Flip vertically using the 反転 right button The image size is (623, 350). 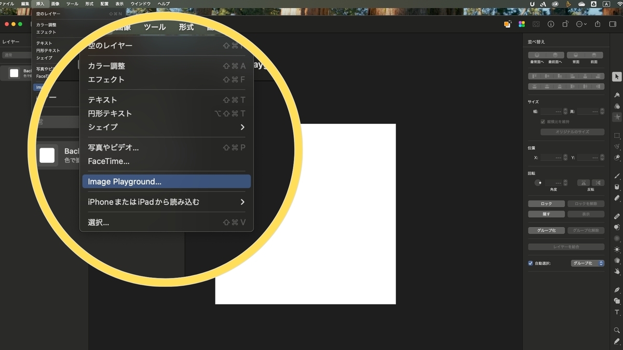[598, 183]
